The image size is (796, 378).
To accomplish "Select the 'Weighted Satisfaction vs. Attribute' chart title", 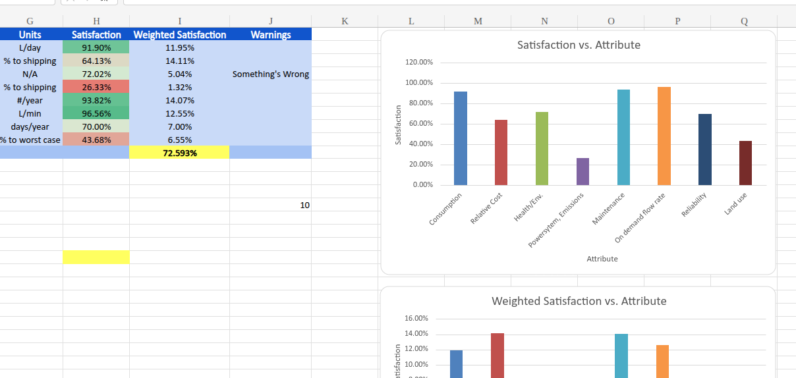I will [x=578, y=302].
